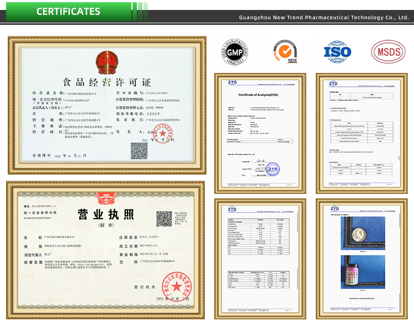Open the food business license certificate image
The height and width of the screenshot is (326, 414).
pyautogui.click(x=107, y=105)
